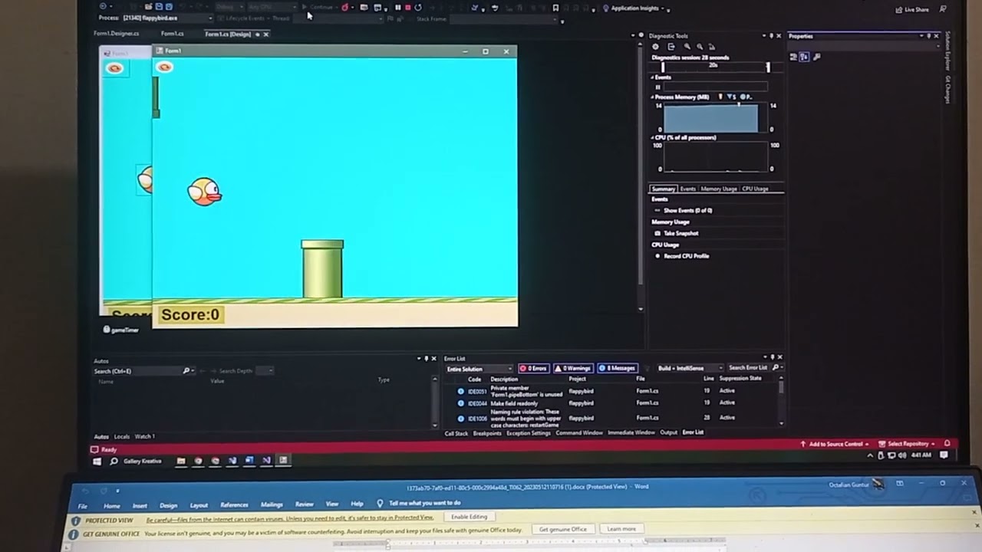
Task: Sort Properties alphabetically
Action: (x=804, y=57)
